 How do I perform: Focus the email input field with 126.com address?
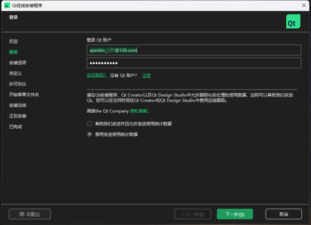(194, 50)
